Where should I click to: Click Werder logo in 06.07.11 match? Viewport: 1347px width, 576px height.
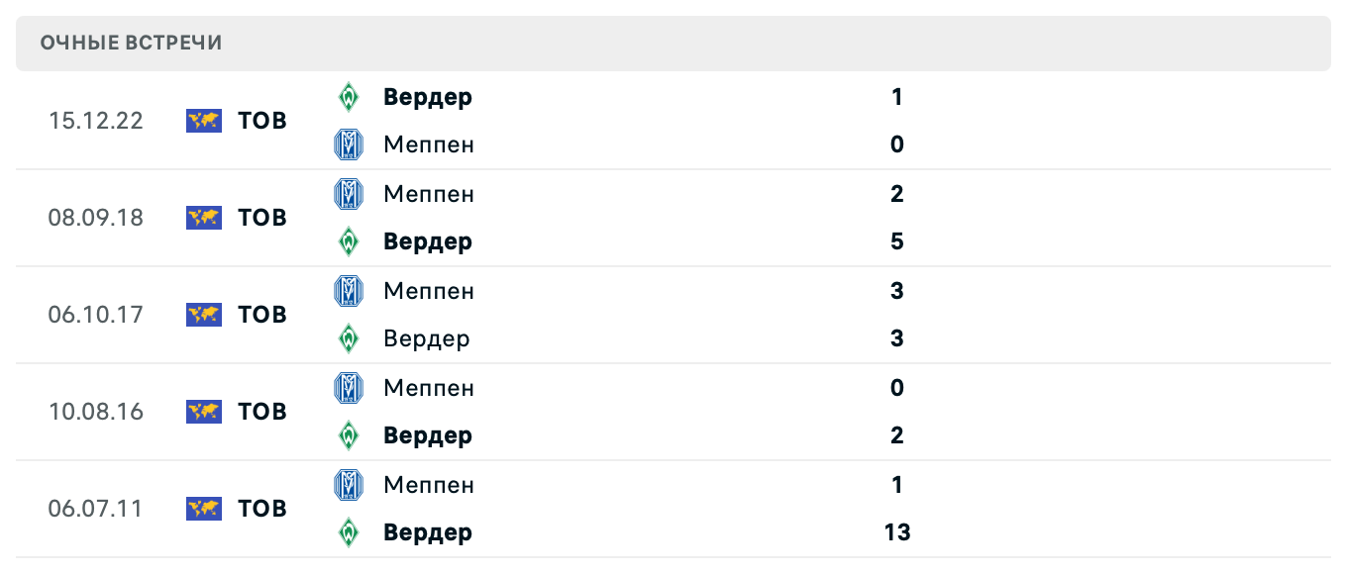coord(348,532)
